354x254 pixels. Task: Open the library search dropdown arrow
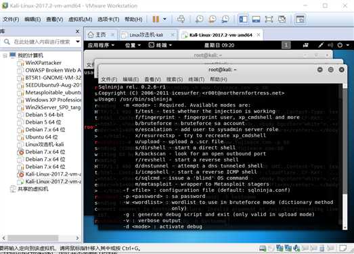[78, 41]
